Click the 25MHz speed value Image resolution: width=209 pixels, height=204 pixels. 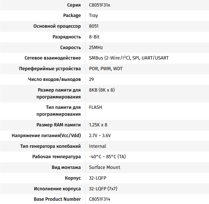(96, 47)
